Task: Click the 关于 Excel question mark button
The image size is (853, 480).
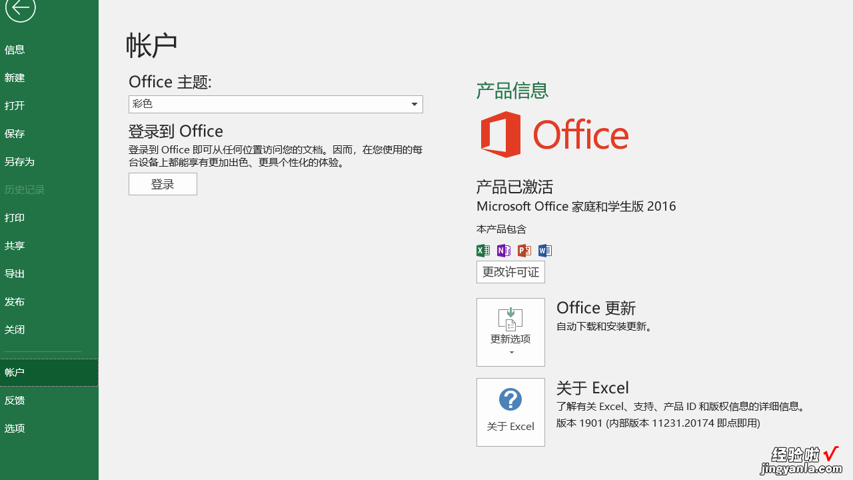Action: [x=510, y=412]
